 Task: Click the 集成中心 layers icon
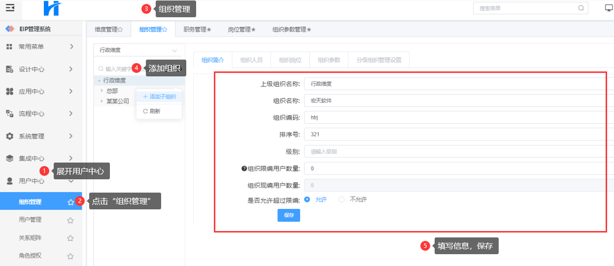click(9, 159)
